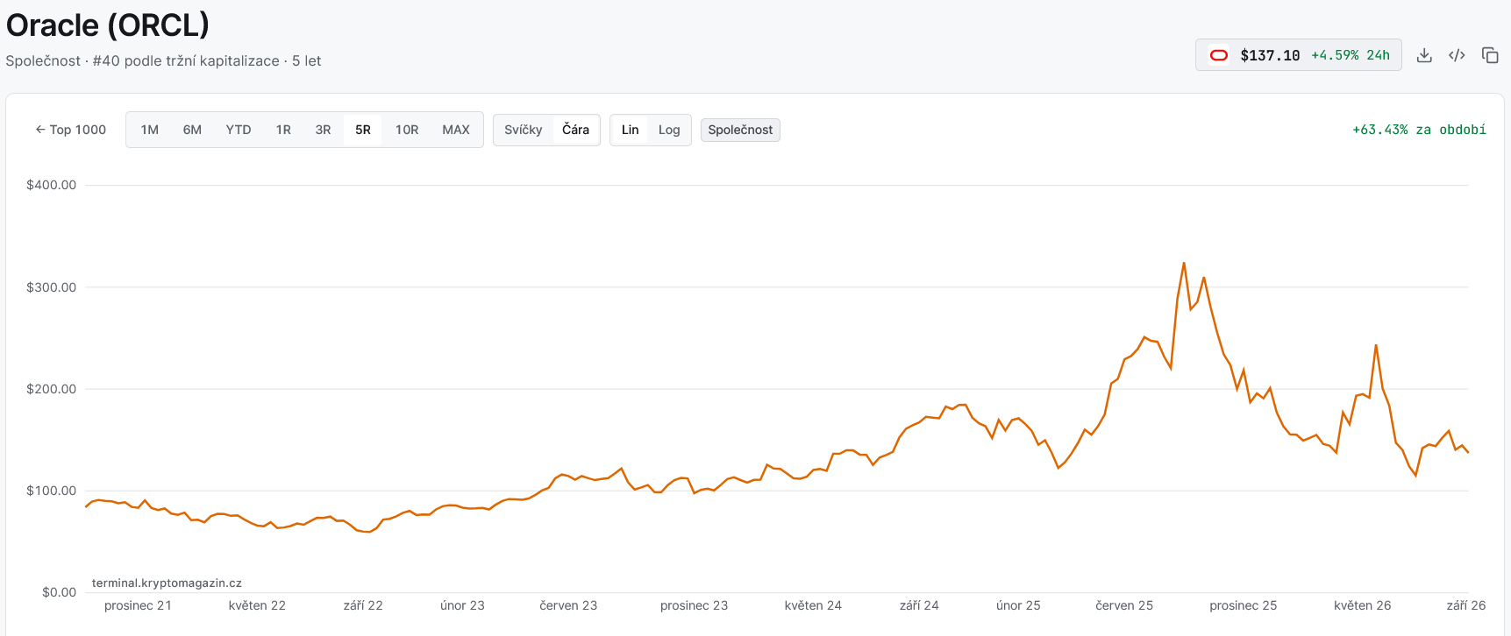Click the $300.00 axis label
Viewport: 1511px width, 636px height.
click(51, 287)
